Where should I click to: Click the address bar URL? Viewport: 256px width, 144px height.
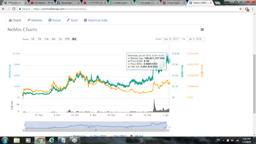(60, 9)
